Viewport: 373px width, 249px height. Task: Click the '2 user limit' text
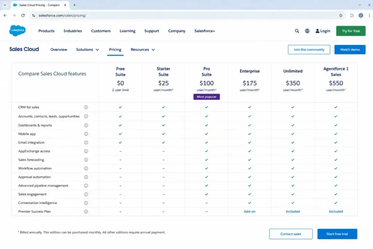point(120,90)
